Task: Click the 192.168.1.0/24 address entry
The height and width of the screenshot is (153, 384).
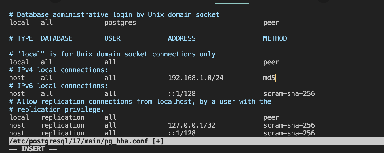Action: coord(196,78)
